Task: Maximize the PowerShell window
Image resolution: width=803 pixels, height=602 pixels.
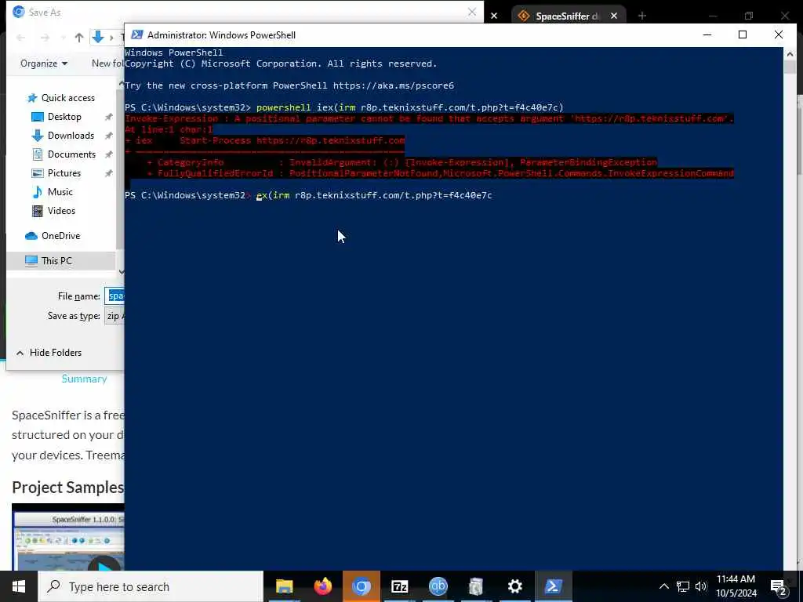Action: (743, 34)
